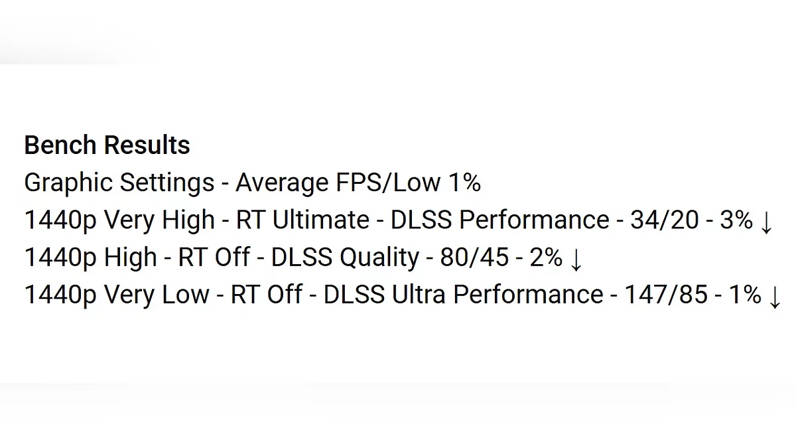Click RT Off in the Very Low row

pyautogui.click(x=267, y=295)
